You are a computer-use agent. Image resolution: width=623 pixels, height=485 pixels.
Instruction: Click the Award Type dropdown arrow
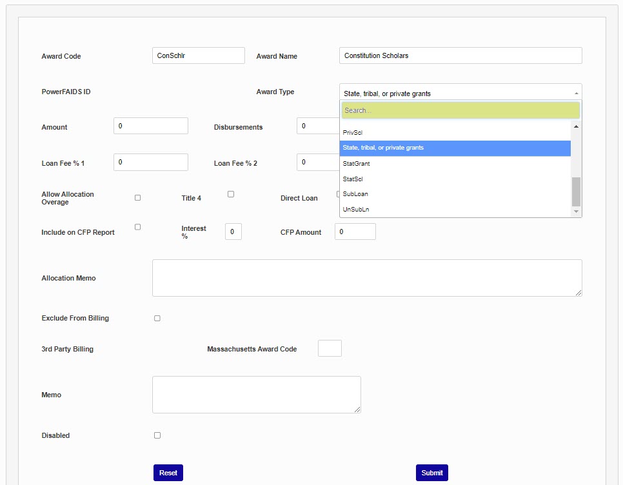pos(576,94)
